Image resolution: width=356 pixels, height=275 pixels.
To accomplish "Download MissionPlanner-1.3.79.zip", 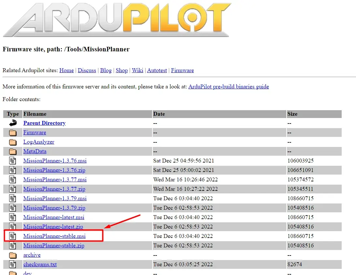I will point(54,208).
